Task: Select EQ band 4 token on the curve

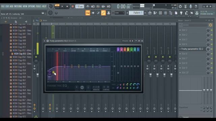Action: tap(79, 67)
